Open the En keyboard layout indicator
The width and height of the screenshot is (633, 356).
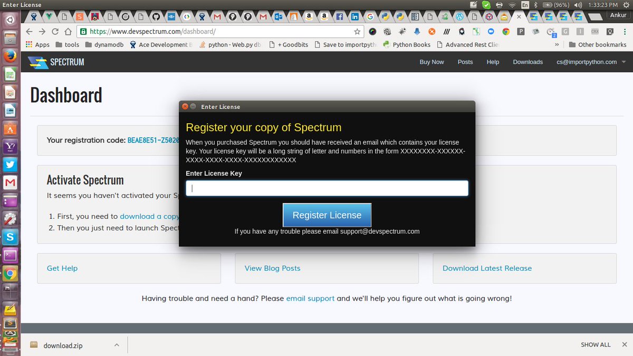click(525, 5)
